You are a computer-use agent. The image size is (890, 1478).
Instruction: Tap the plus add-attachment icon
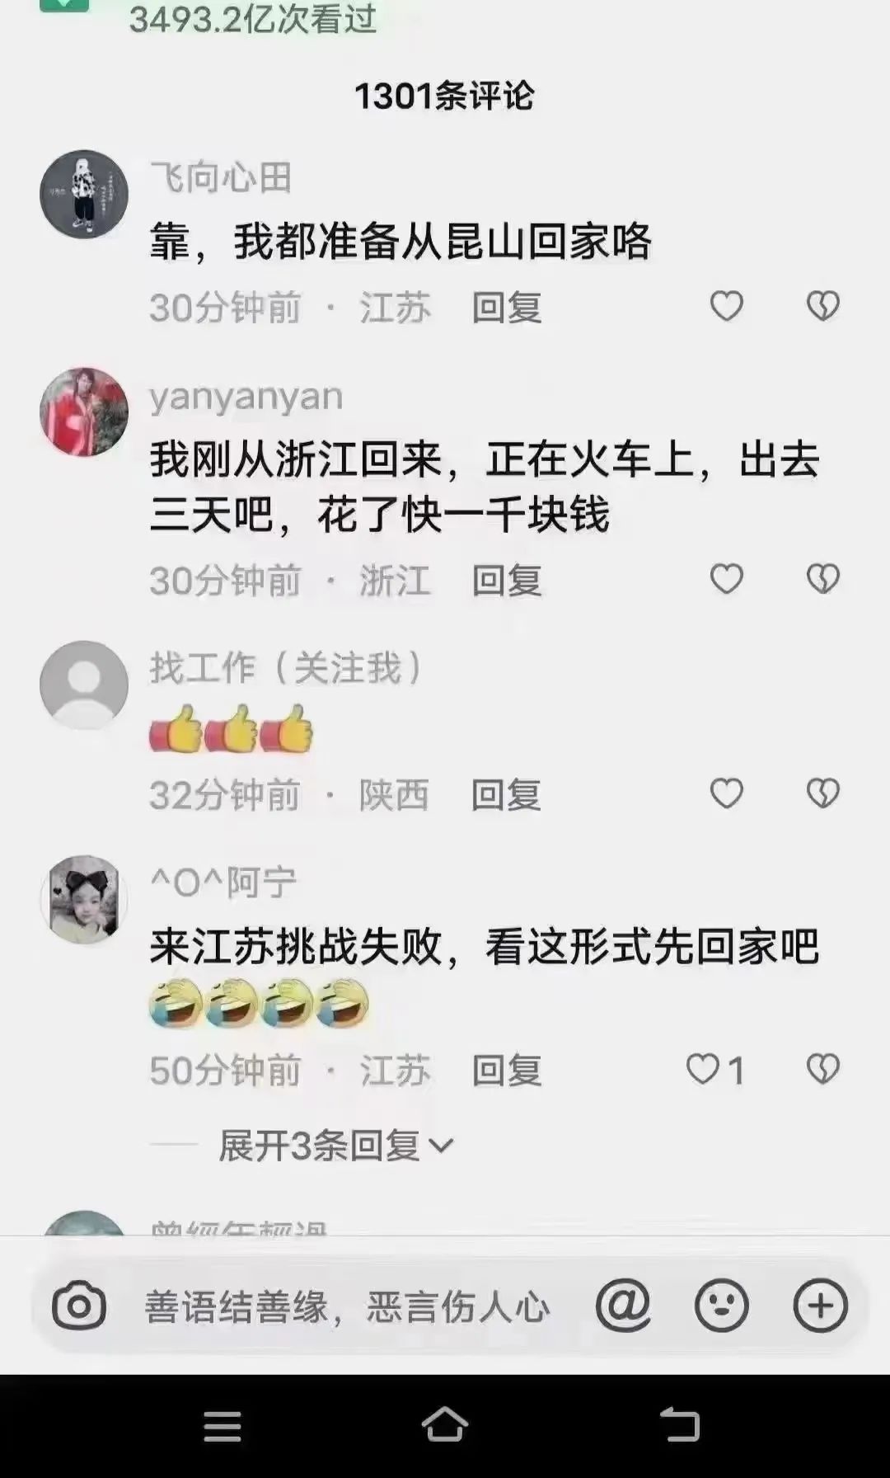(x=821, y=1306)
